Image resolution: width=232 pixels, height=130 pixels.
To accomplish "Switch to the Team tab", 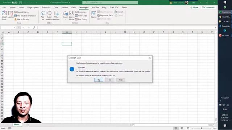I will pyautogui.click(x=124, y=7).
